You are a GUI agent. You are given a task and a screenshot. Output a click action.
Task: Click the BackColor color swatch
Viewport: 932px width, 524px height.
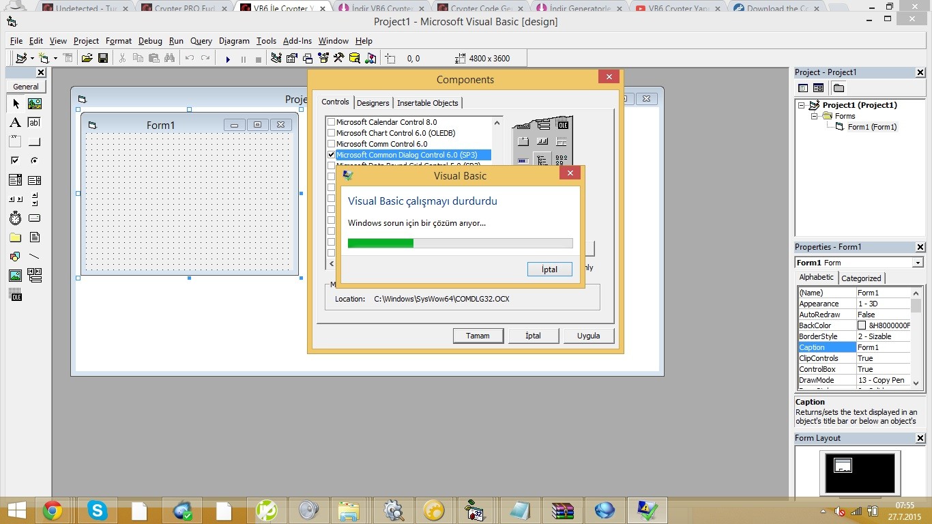point(862,325)
